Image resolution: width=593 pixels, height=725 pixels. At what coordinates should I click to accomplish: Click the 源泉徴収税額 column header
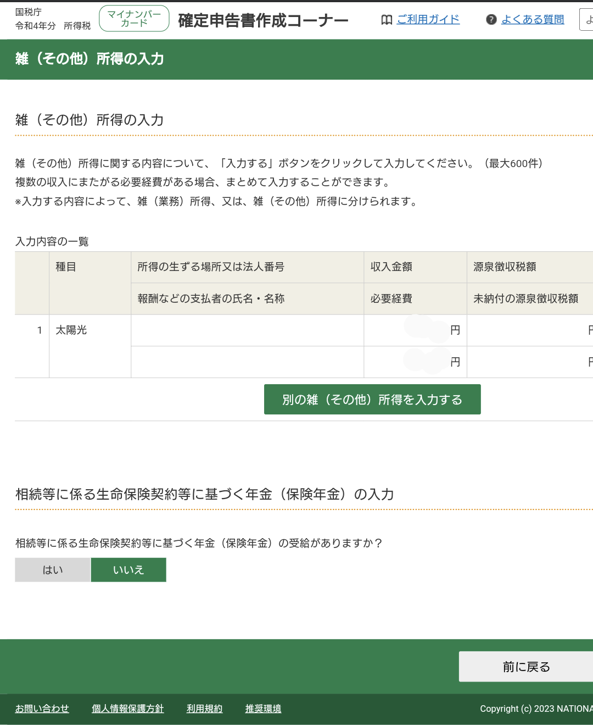505,267
